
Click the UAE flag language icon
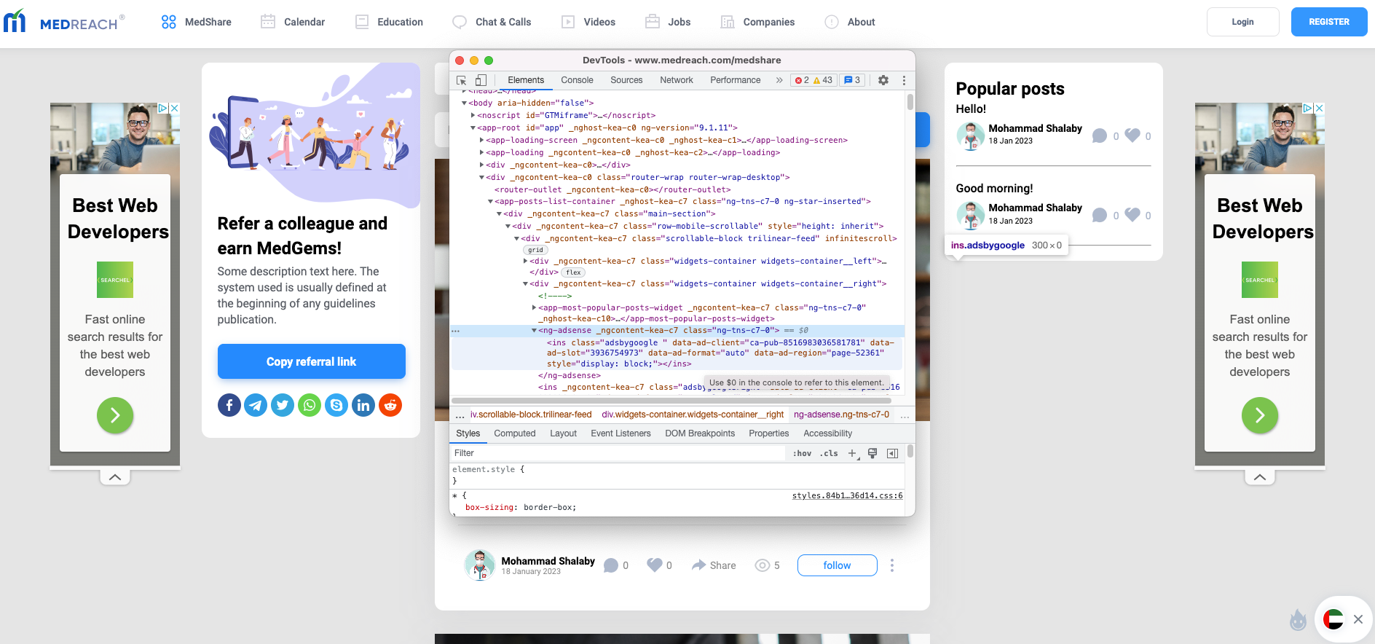[x=1333, y=619]
